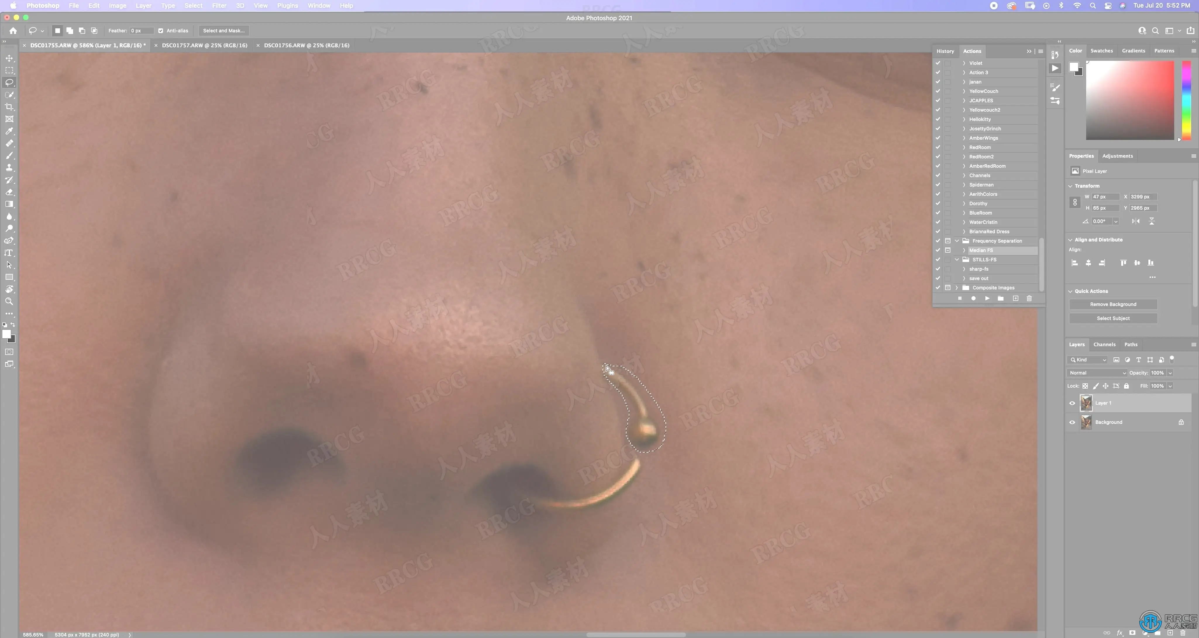Select the Brush tool
The width and height of the screenshot is (1199, 638).
pyautogui.click(x=9, y=156)
